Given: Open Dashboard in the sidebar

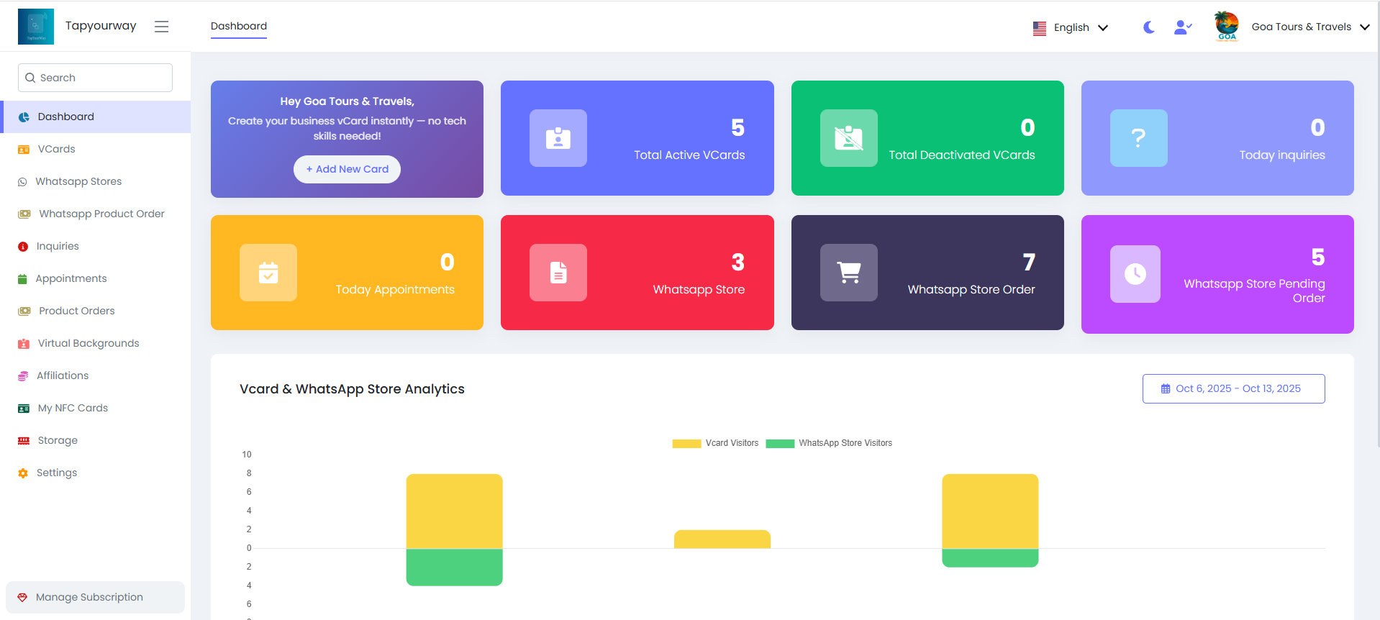Looking at the screenshot, I should 95,117.
